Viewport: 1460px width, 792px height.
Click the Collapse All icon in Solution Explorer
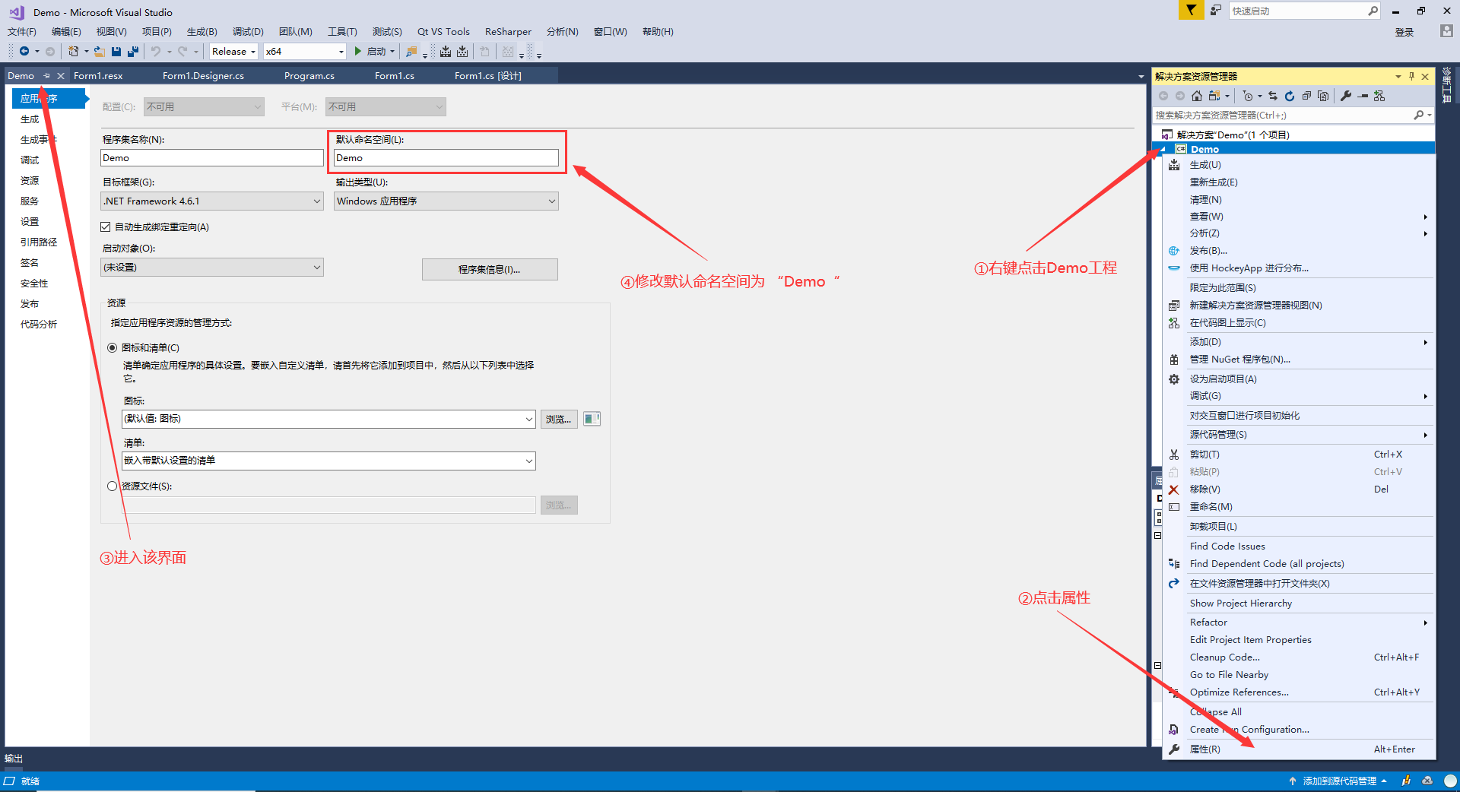[1306, 96]
